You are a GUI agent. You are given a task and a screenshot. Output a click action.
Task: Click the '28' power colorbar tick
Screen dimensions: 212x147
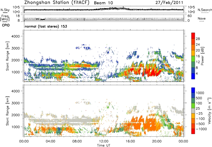coord(198,39)
